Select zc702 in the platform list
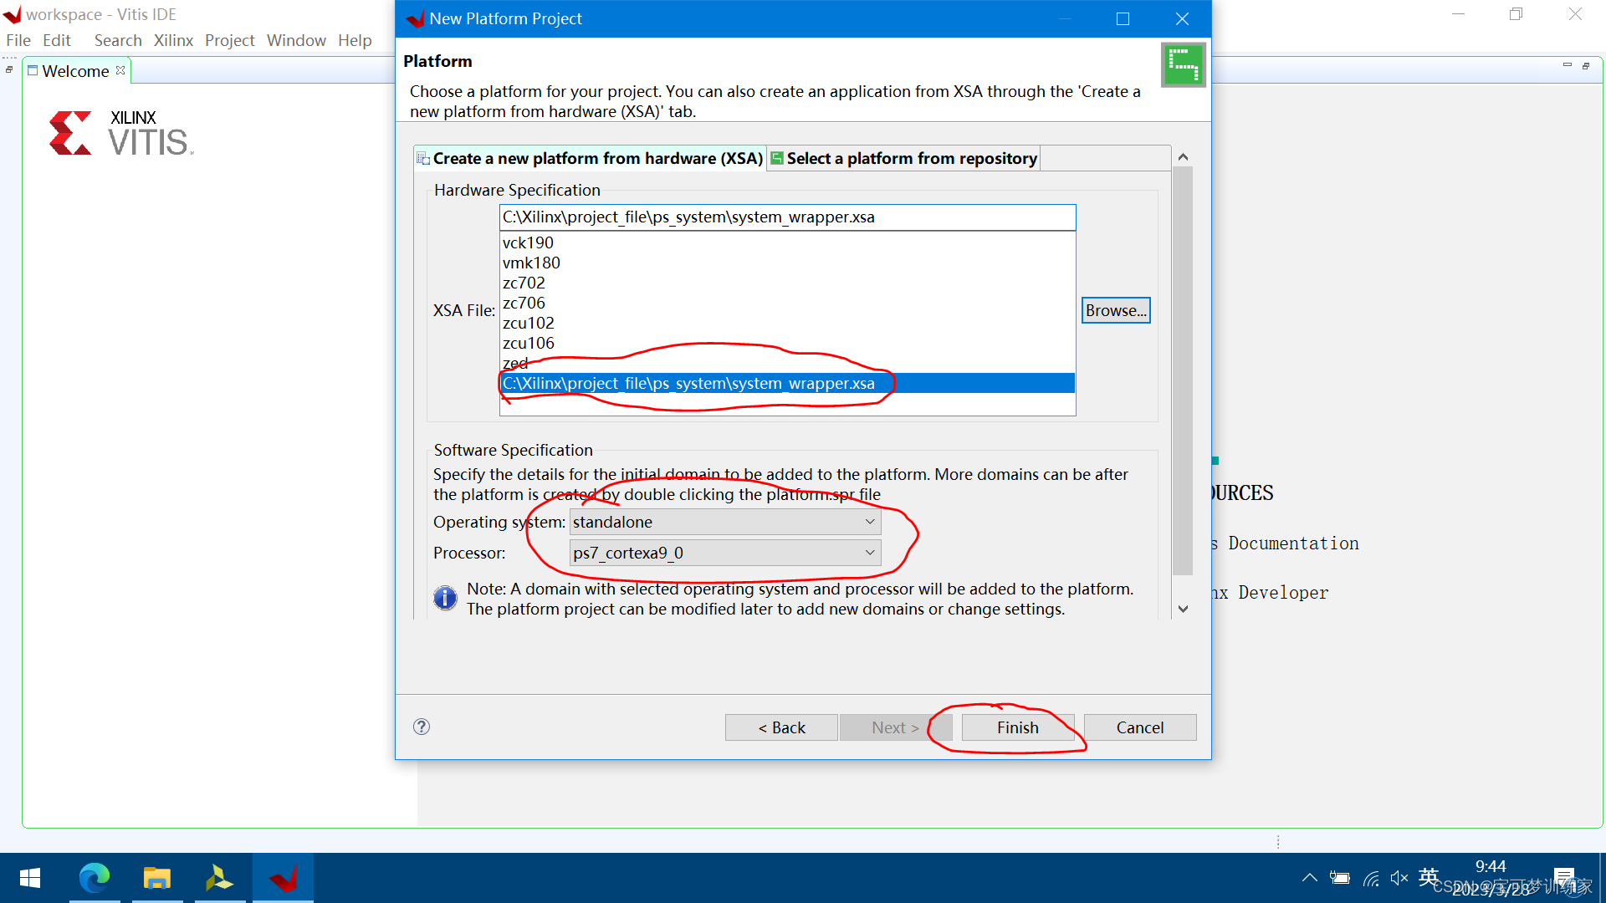This screenshot has height=903, width=1606. click(787, 283)
